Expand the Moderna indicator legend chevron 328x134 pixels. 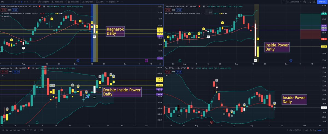click(x=3, y=76)
